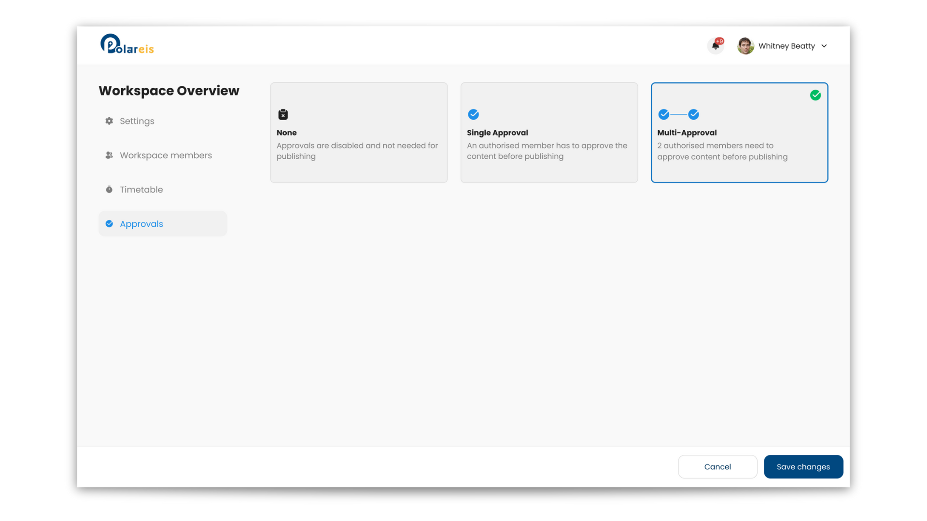Click green selected checkmark on Multi-Approval

815,96
